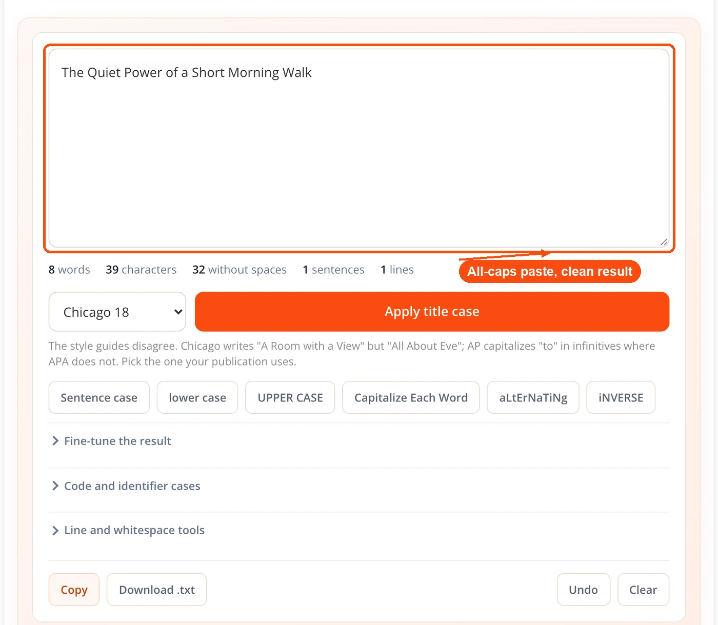
Task: Click the '1 lines' counter
Action: pyautogui.click(x=397, y=270)
